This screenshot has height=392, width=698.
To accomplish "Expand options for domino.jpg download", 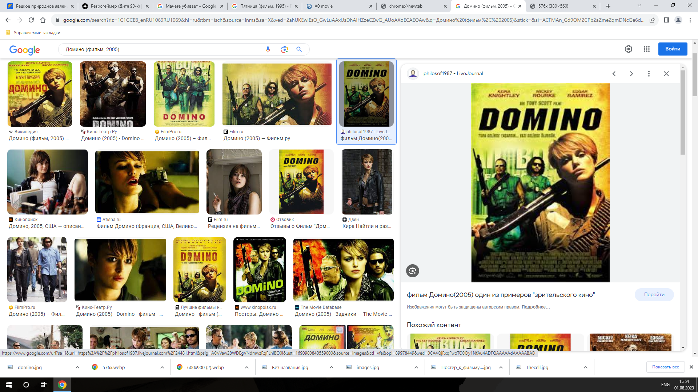I will (x=77, y=367).
